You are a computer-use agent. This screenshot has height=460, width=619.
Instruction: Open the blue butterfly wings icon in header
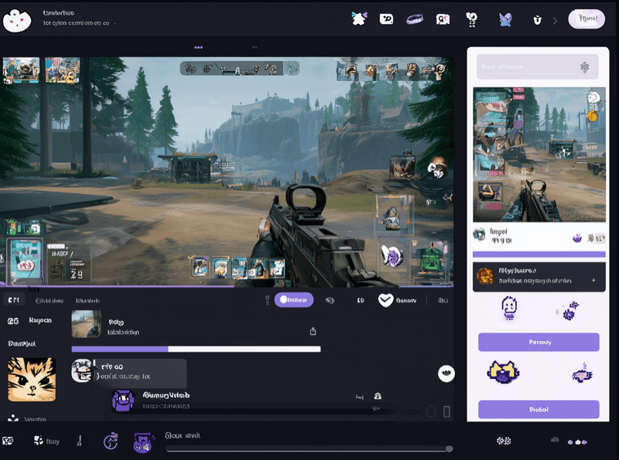(x=505, y=19)
